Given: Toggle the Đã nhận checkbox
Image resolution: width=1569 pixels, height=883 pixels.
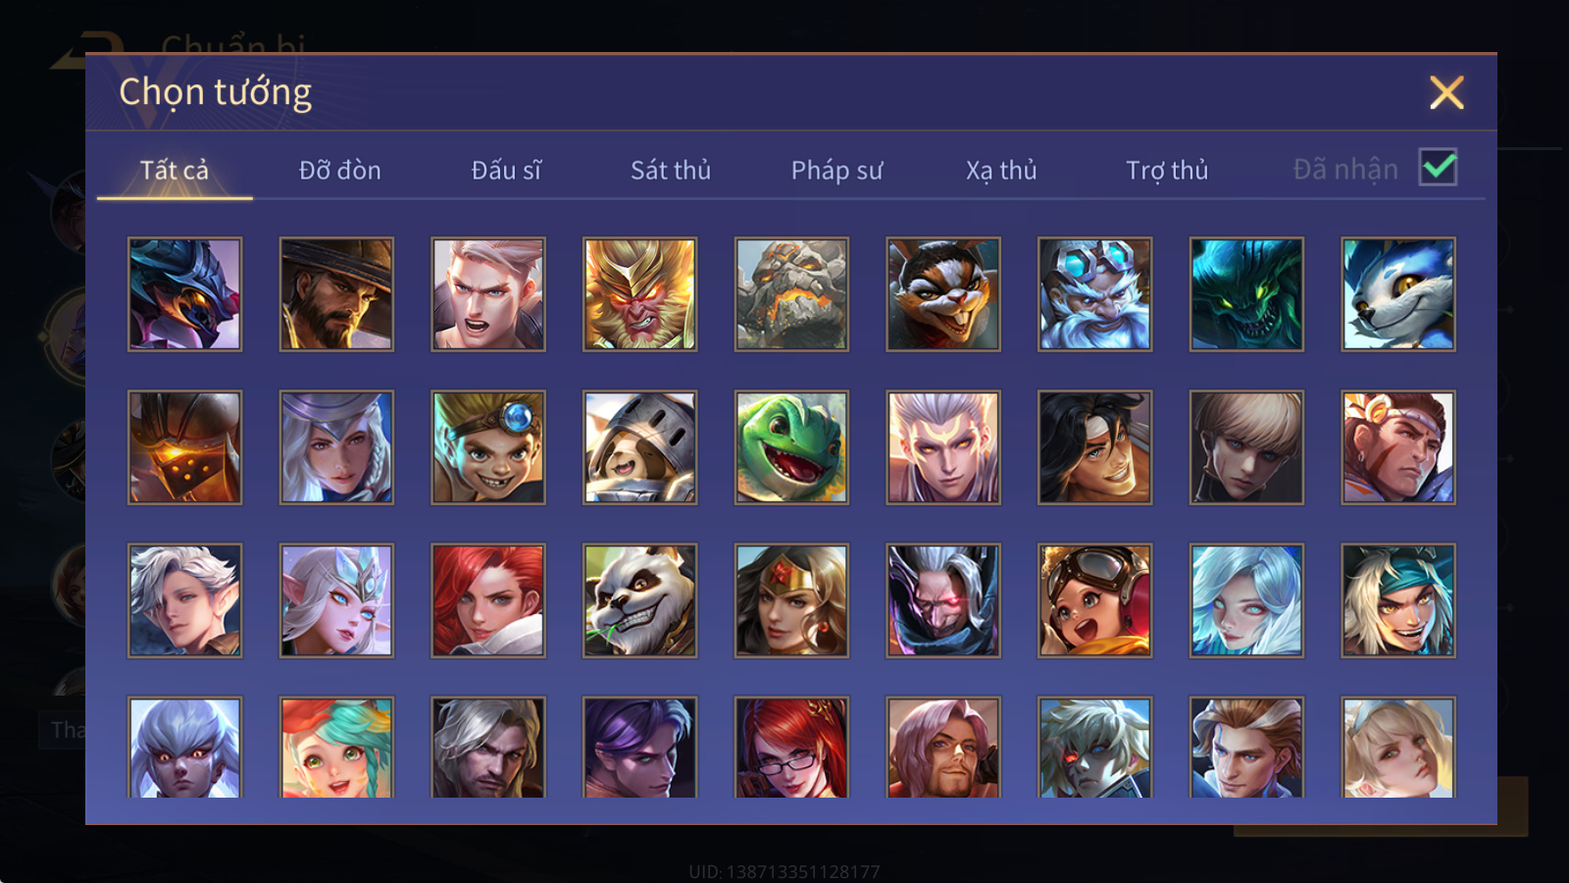Looking at the screenshot, I should click(1439, 167).
